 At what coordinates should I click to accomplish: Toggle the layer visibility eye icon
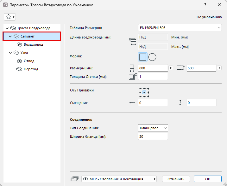pos(85,179)
